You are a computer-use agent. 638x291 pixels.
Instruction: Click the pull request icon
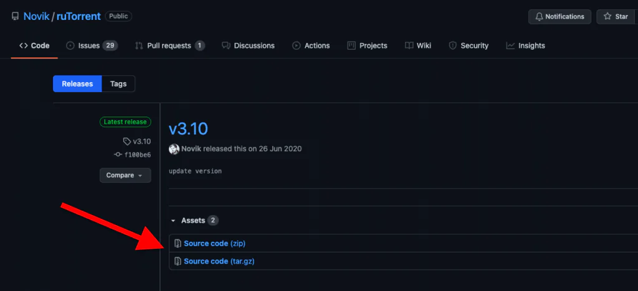(x=139, y=45)
